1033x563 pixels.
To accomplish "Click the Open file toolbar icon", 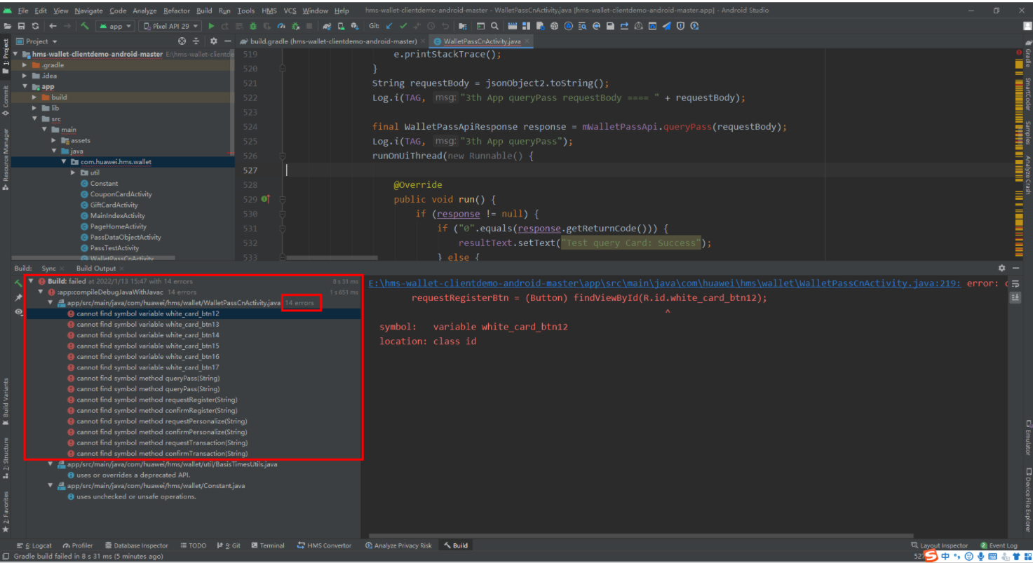I will tap(8, 26).
